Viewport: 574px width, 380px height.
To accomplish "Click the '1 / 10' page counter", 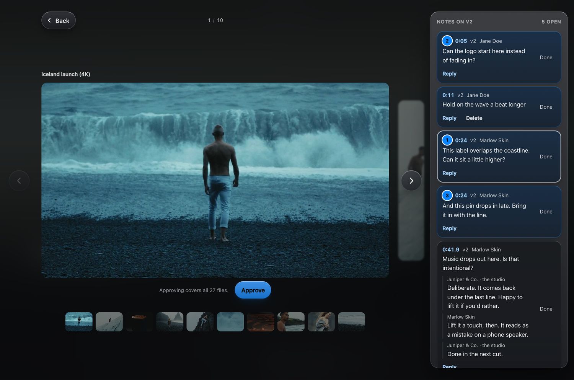I will coord(215,20).
